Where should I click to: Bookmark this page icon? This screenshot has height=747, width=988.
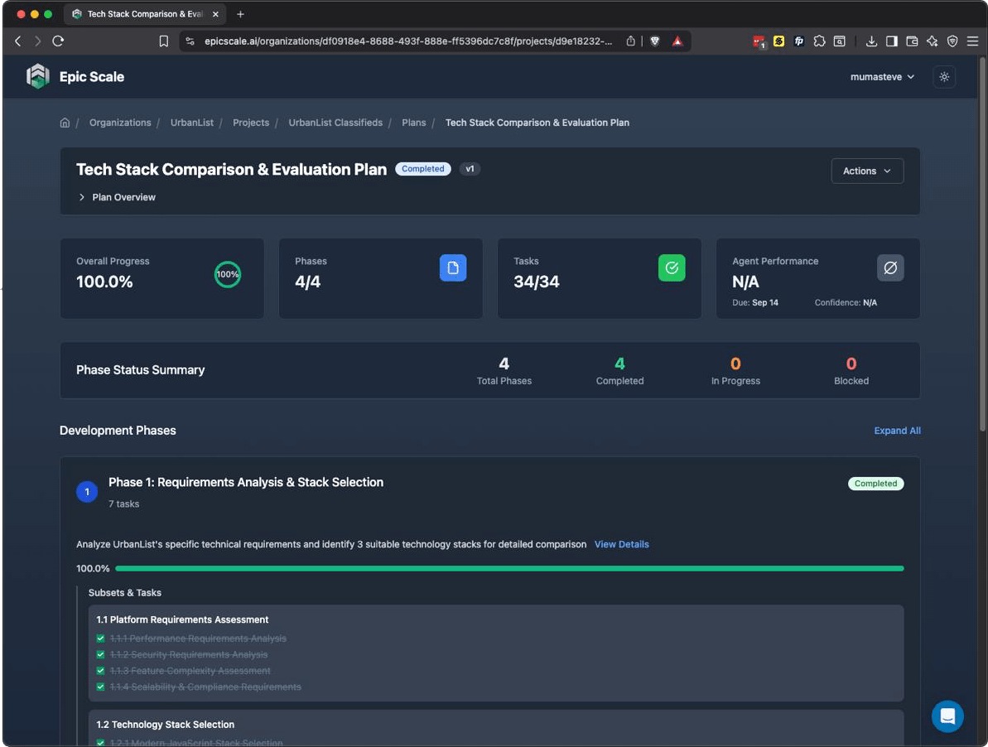tap(164, 41)
